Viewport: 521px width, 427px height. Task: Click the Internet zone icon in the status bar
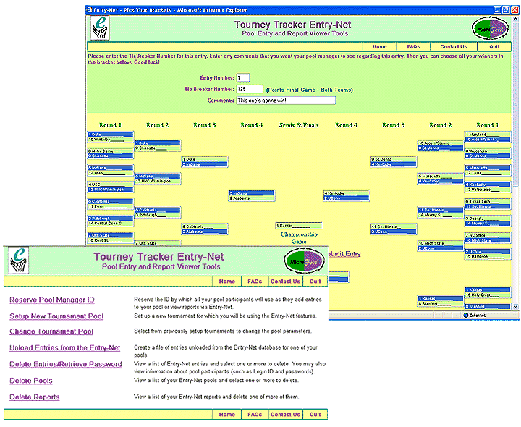466,315
